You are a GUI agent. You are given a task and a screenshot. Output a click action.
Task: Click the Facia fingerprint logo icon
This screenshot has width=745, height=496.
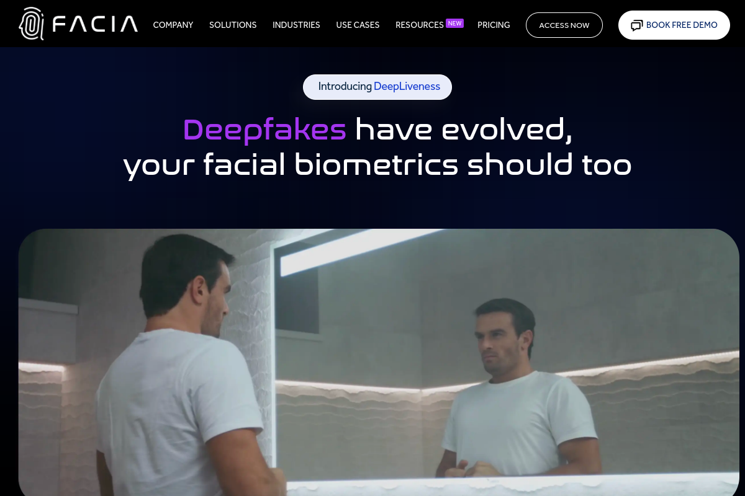click(x=31, y=24)
